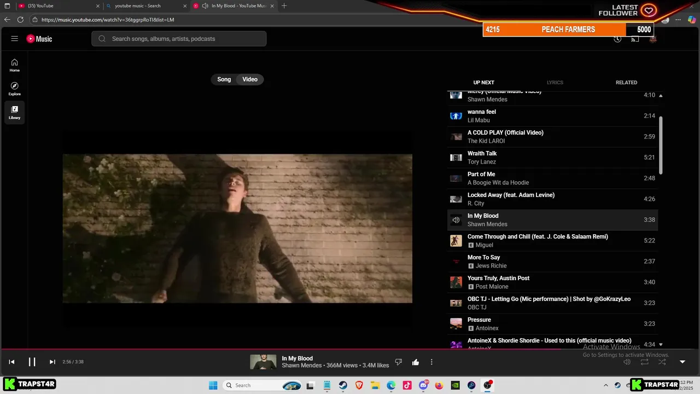The height and width of the screenshot is (394, 700).
Task: Select In My Blood queue row
Action: (x=552, y=220)
